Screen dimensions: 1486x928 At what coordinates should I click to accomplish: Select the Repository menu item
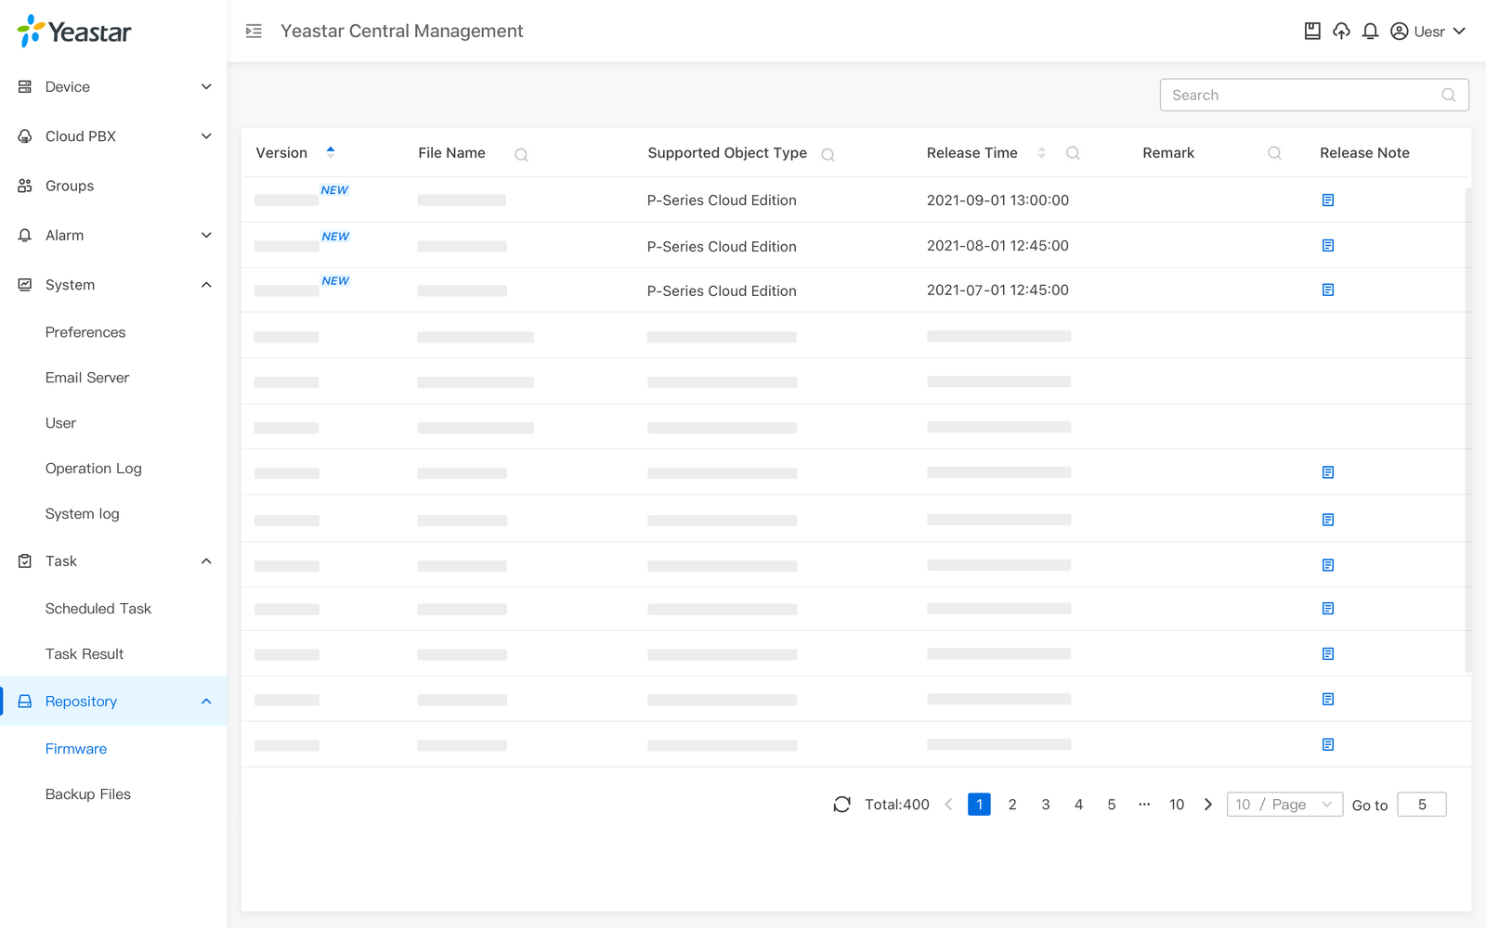[x=113, y=702]
